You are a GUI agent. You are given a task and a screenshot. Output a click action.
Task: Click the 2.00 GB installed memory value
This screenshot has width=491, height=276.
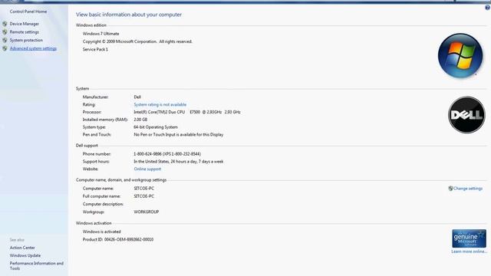click(140, 120)
